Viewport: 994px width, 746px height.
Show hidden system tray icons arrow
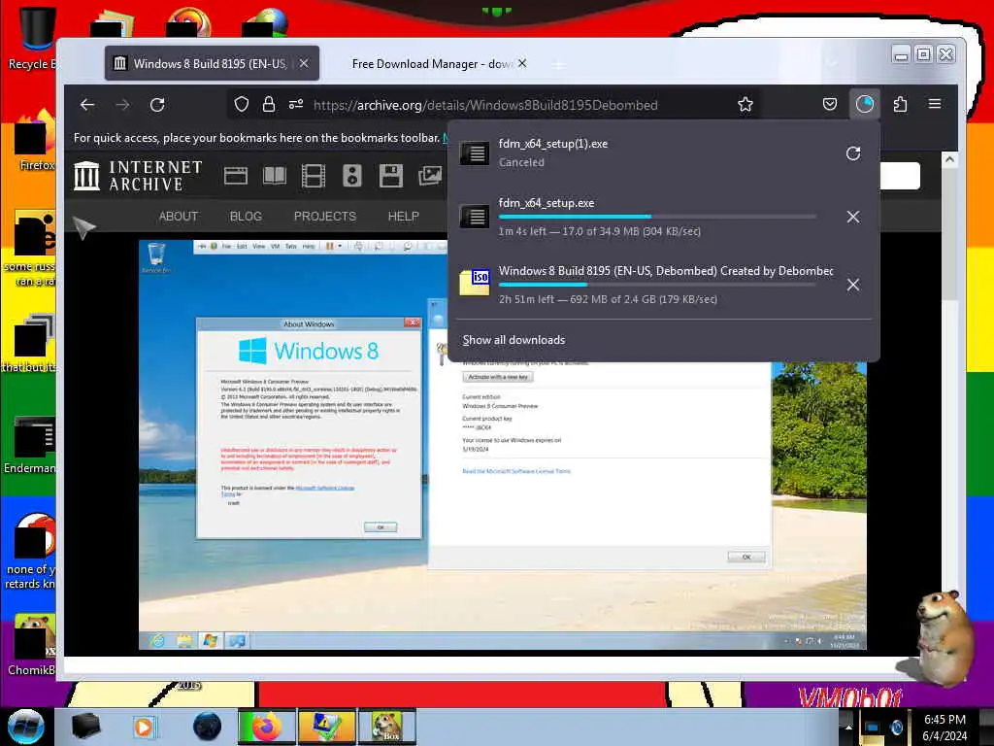coord(848,727)
